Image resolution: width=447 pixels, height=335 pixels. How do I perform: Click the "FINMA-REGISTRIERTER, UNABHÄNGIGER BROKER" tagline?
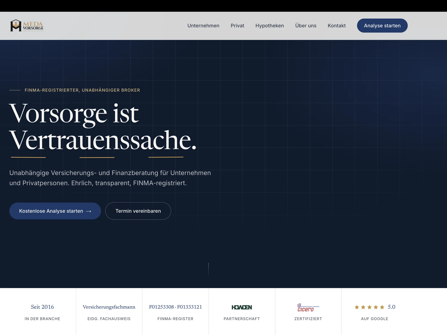pos(82,90)
